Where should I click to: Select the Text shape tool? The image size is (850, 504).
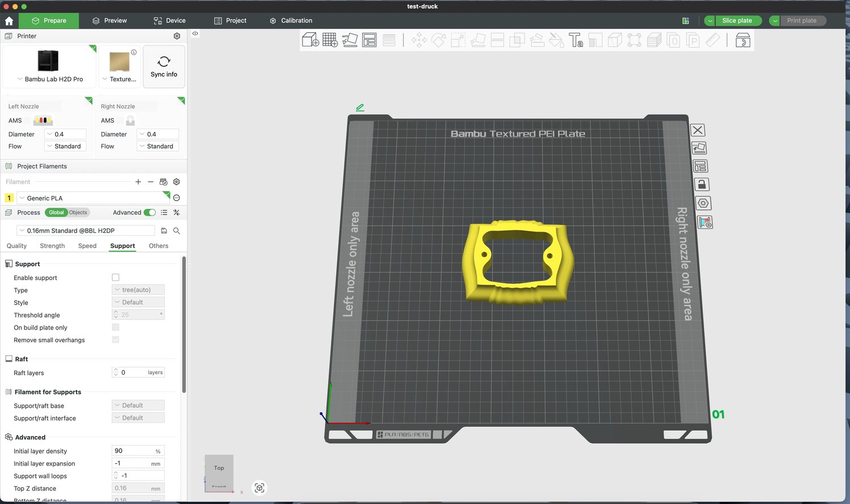576,40
